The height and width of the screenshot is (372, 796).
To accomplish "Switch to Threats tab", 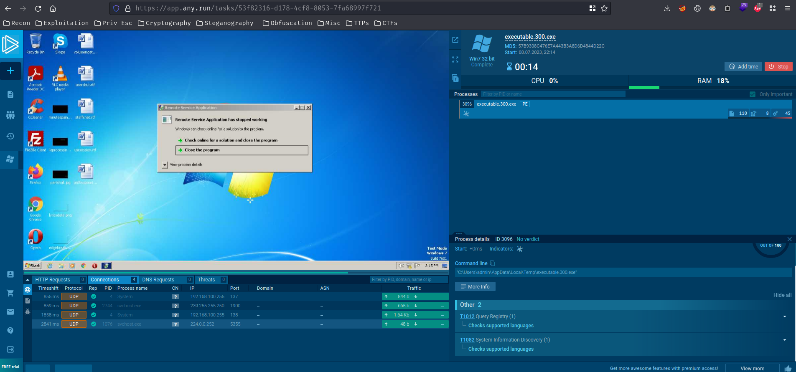I will tap(211, 280).
